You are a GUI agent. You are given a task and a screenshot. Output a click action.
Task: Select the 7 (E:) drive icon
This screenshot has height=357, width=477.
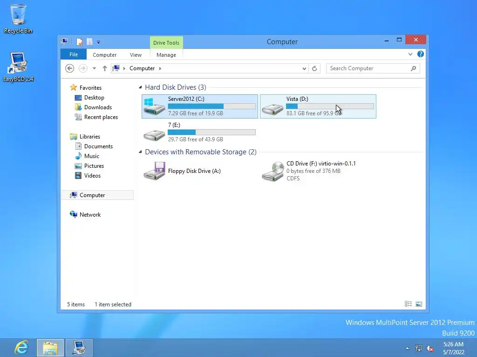(154, 135)
